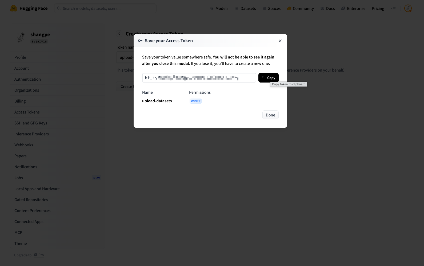Click the Models cube icon
This screenshot has width=424, height=266.
(x=212, y=9)
